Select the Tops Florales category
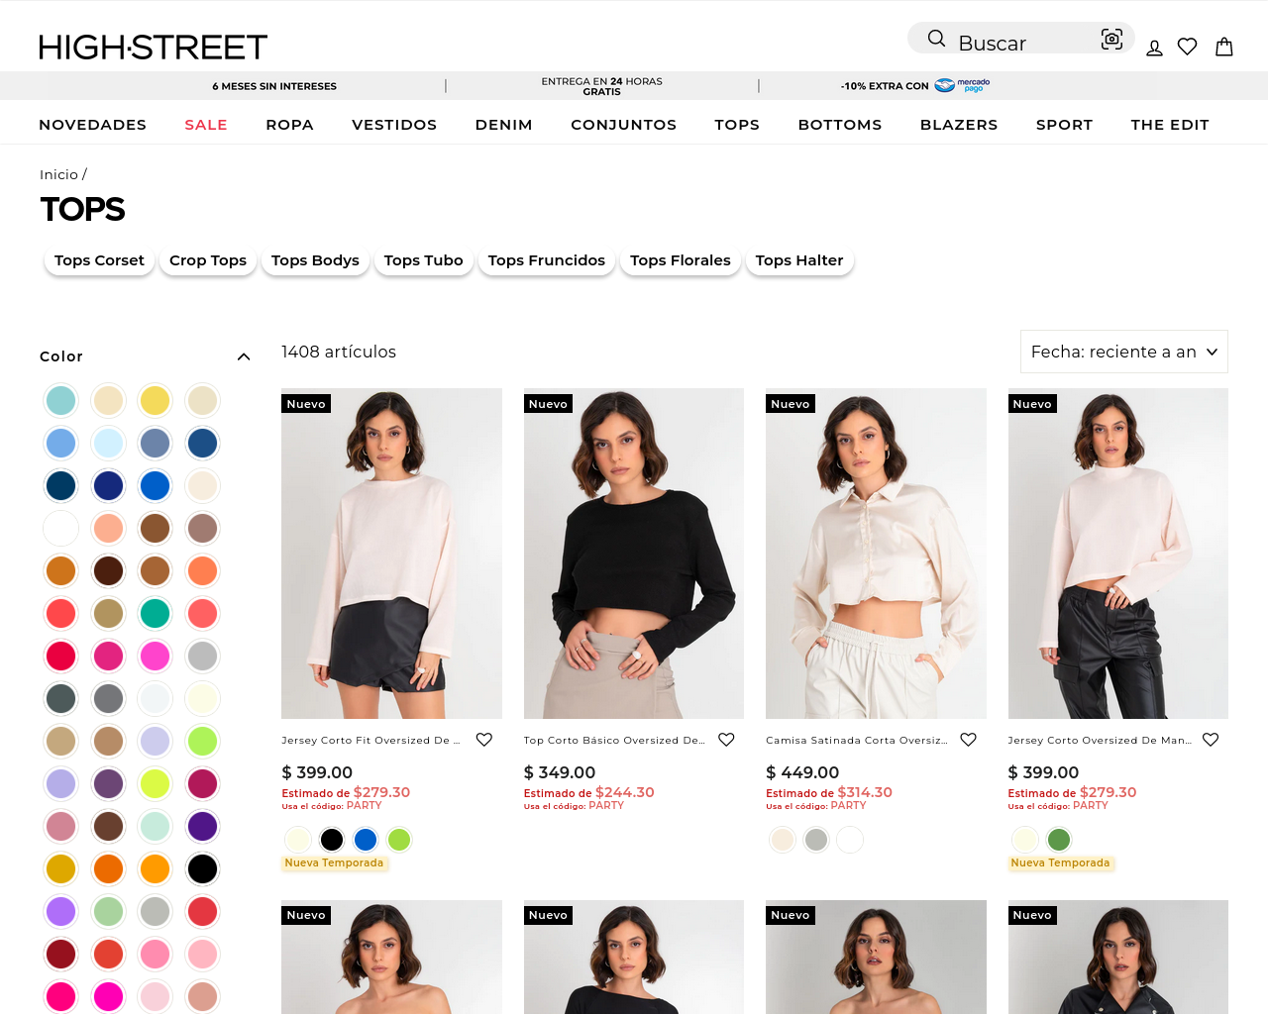The height and width of the screenshot is (1014, 1268). (680, 260)
